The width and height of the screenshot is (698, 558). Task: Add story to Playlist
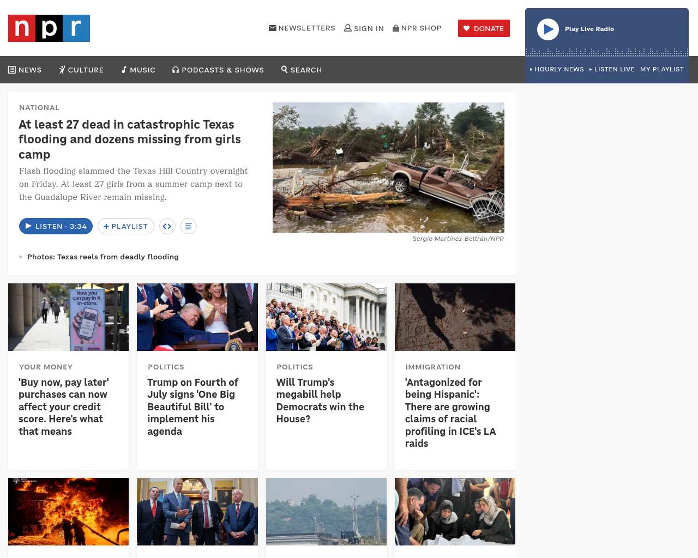tap(126, 226)
